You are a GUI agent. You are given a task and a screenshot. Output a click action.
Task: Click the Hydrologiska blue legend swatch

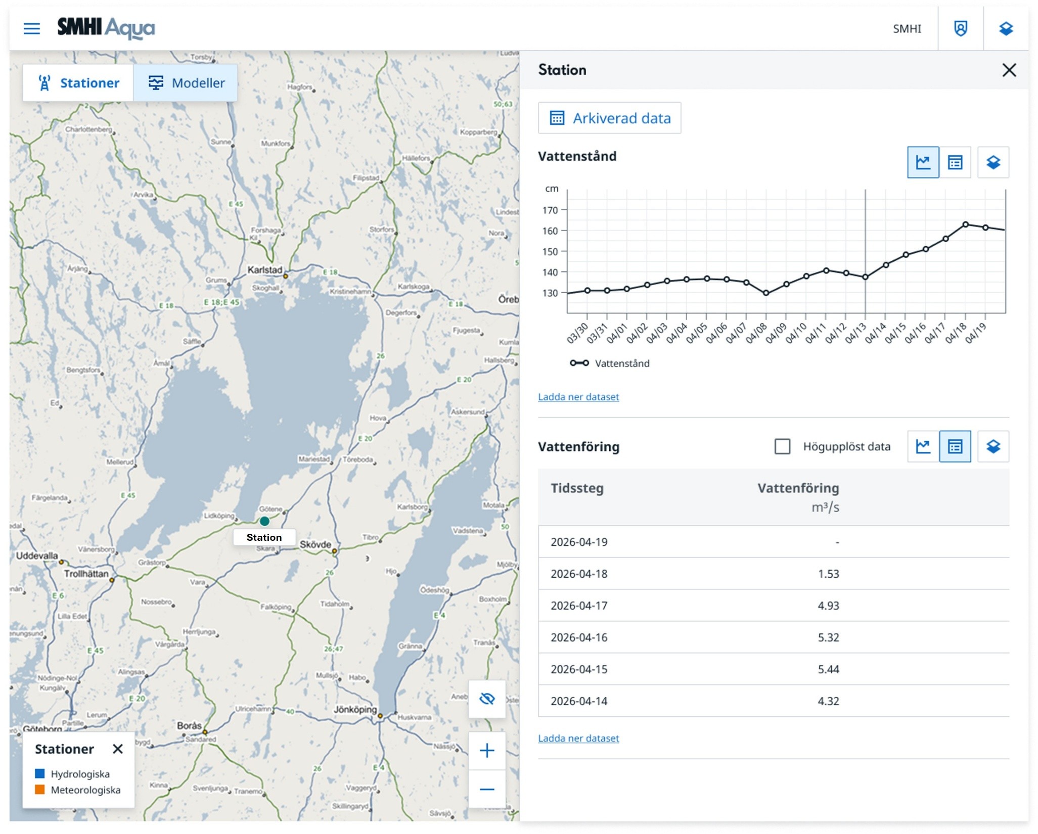coord(40,773)
